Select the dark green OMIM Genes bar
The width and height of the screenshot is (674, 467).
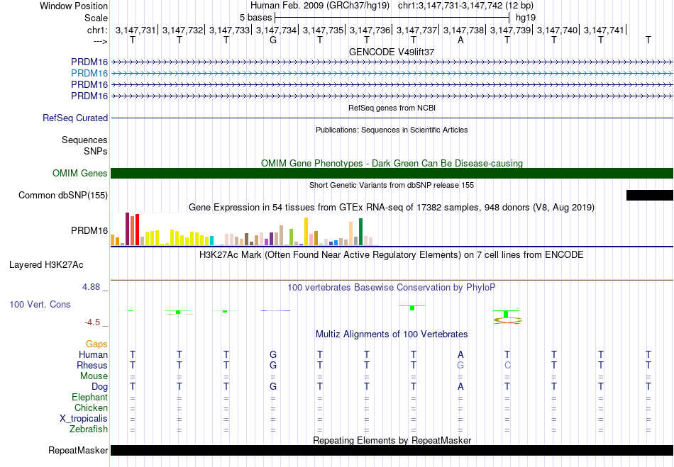pyautogui.click(x=392, y=173)
